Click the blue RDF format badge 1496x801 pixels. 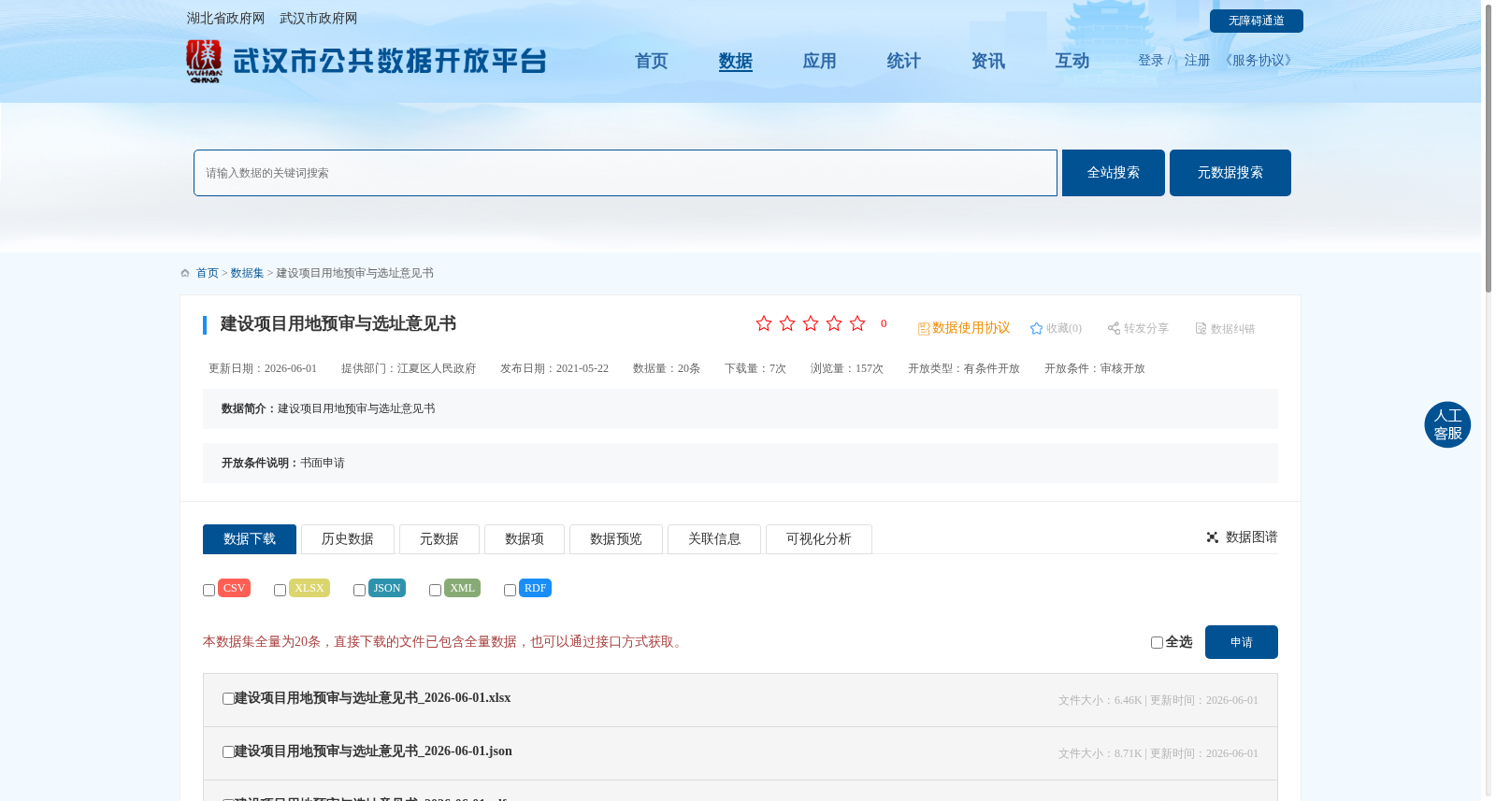[x=535, y=588]
